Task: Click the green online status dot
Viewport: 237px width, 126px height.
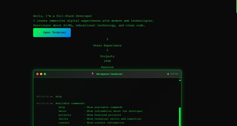Action: point(168,74)
